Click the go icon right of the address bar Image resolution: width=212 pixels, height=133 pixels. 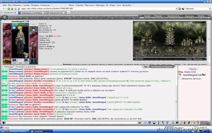179,9
